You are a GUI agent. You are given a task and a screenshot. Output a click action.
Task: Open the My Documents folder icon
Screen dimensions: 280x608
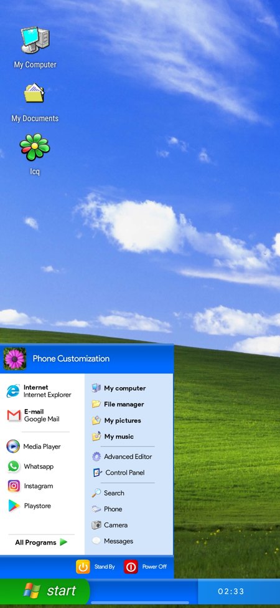coord(34,93)
